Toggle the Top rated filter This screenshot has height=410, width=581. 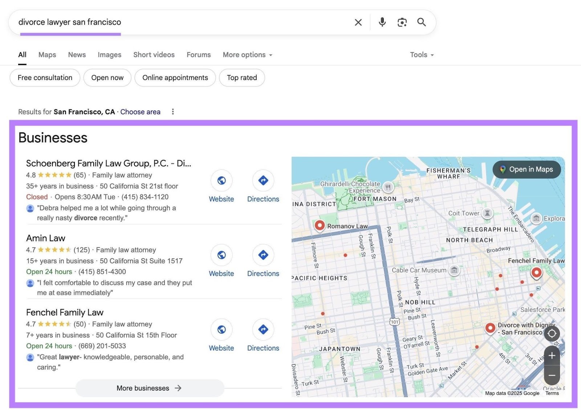(242, 77)
